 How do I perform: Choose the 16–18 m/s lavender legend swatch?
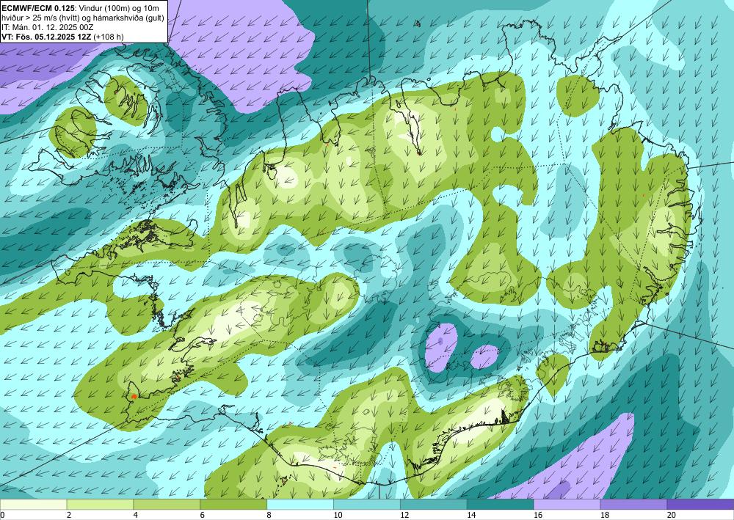pos(567,504)
